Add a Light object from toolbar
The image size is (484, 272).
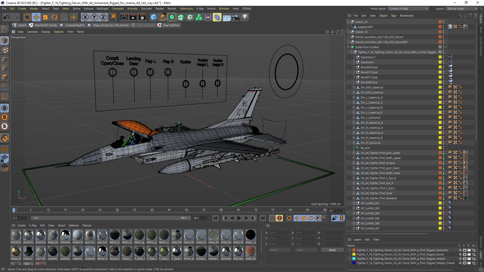(245, 17)
